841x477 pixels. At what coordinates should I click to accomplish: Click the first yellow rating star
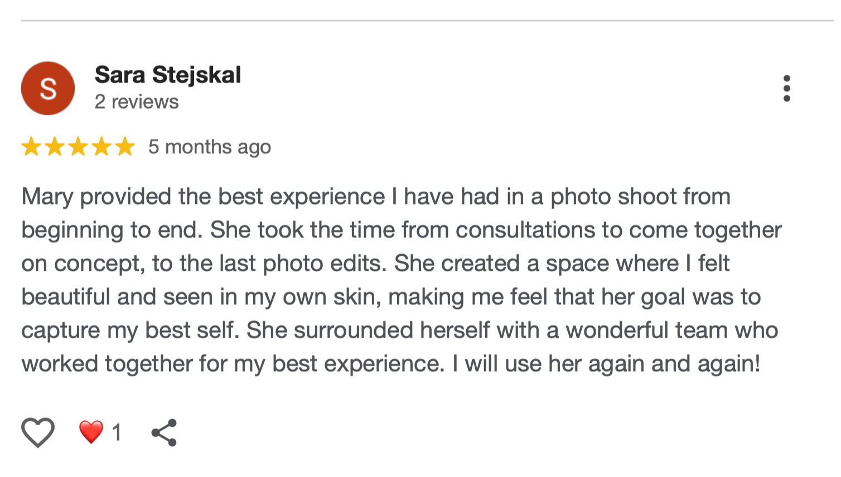[31, 147]
